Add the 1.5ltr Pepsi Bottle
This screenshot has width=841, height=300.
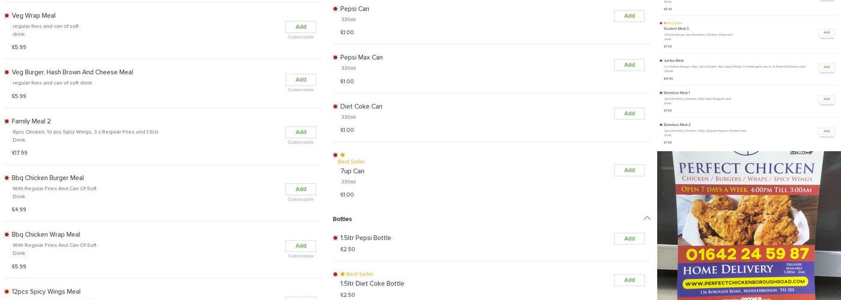[x=629, y=239]
